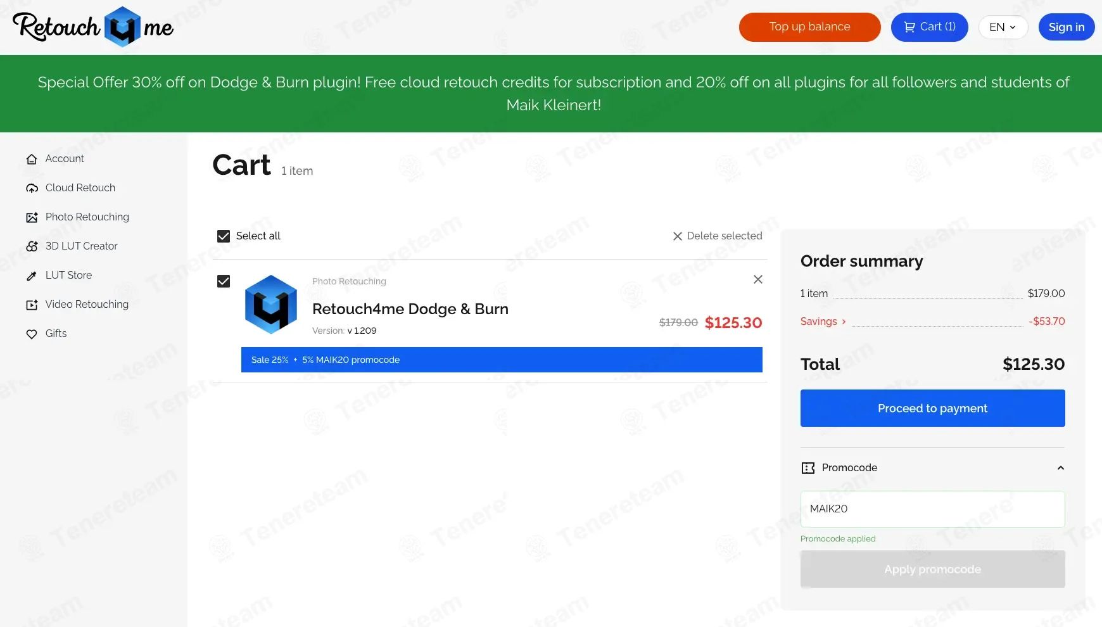Click Apply promocode button
This screenshot has width=1102, height=627.
(933, 569)
